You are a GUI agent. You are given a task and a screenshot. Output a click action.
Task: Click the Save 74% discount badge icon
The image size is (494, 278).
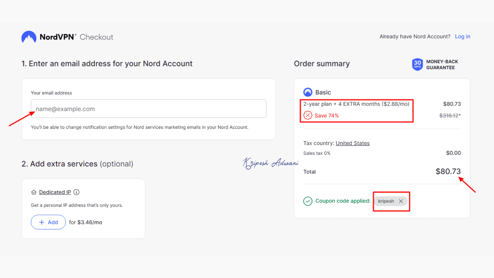(x=308, y=115)
